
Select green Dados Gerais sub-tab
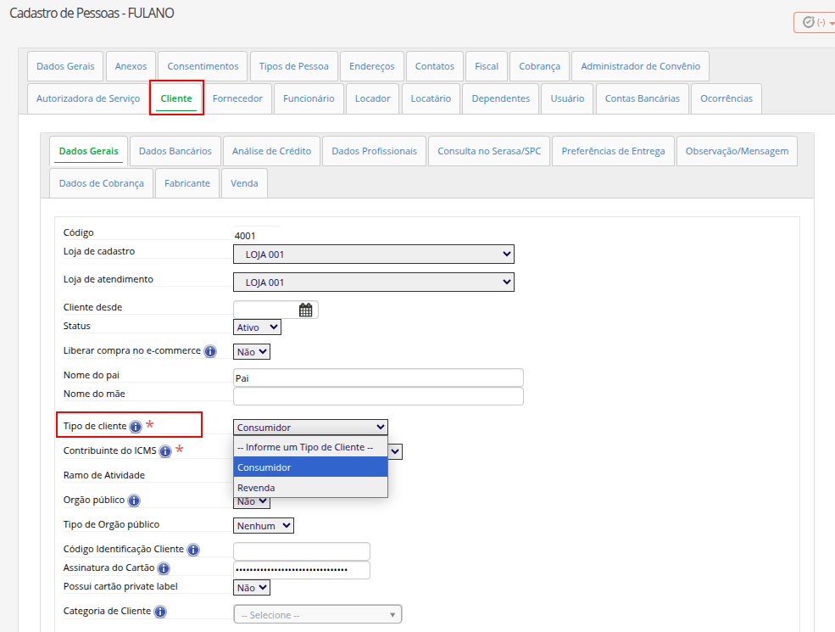pyautogui.click(x=88, y=151)
